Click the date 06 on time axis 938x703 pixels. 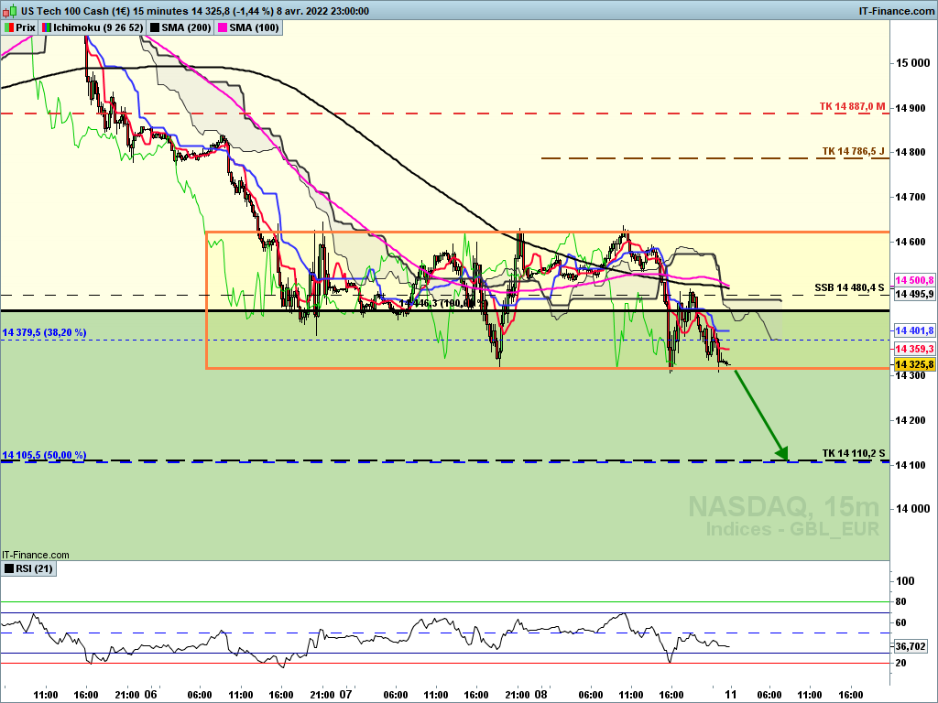pyautogui.click(x=150, y=695)
